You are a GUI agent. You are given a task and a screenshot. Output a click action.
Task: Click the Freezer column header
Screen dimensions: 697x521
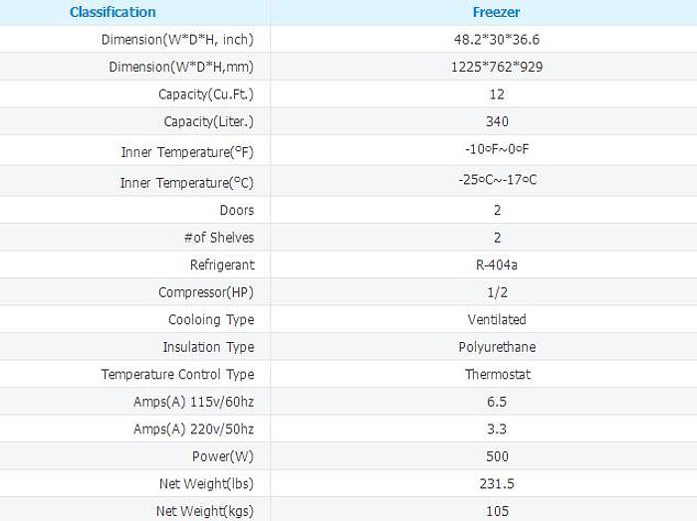(x=497, y=12)
